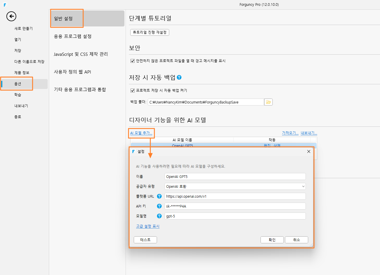Switch to the 일반 설정 tab

pos(88,19)
